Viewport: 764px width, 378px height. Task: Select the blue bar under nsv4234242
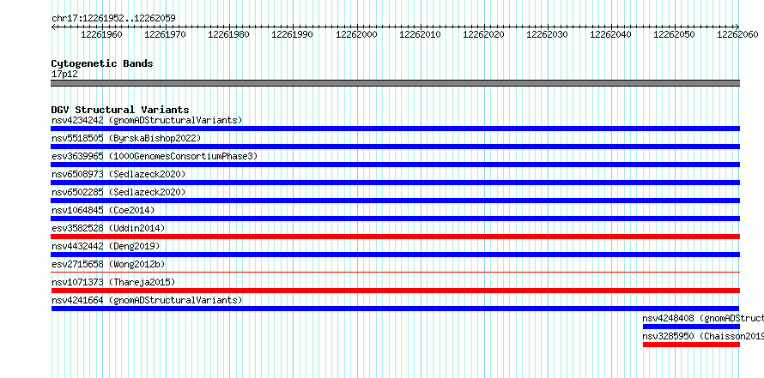[x=395, y=129]
